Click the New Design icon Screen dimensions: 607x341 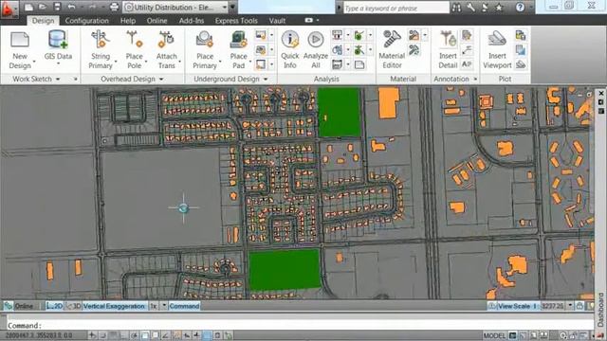coord(20,40)
